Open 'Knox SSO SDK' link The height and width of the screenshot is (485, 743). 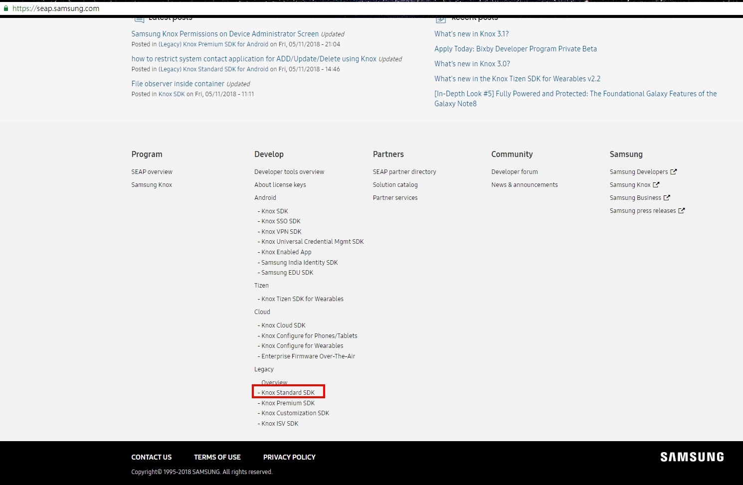(x=281, y=221)
